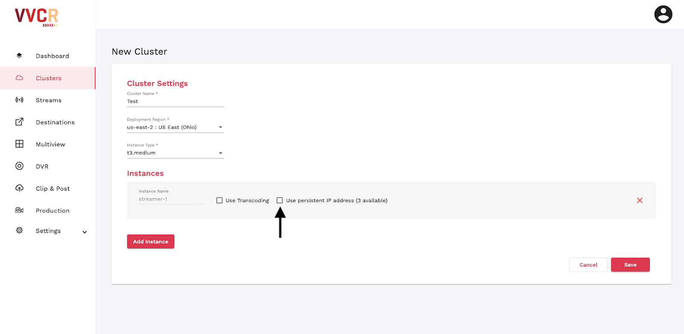Enable the Use Transcoding checkbox

coord(219,200)
